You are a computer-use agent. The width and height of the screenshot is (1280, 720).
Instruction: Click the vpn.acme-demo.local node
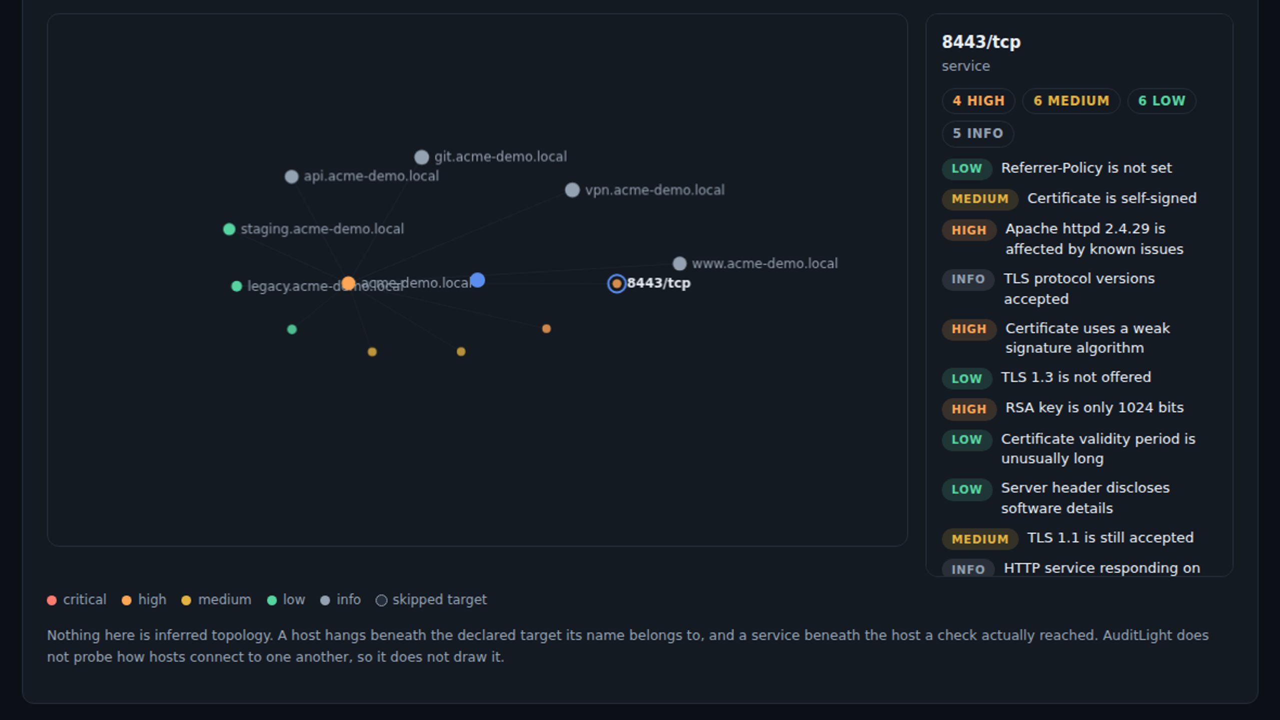tap(572, 190)
